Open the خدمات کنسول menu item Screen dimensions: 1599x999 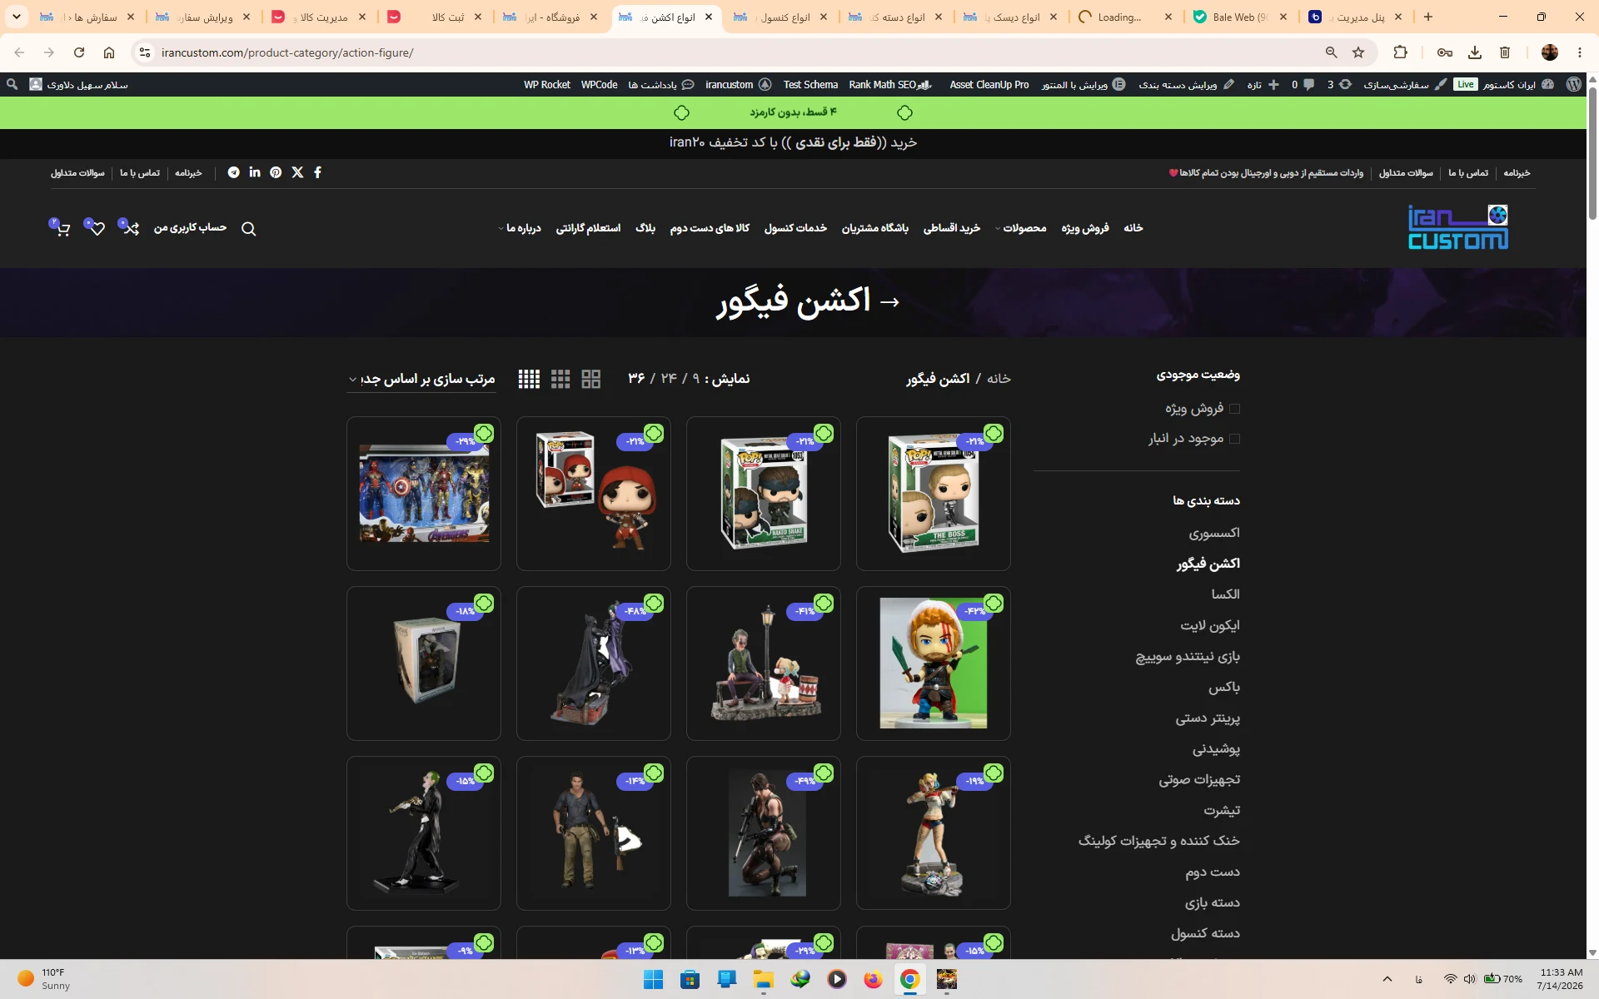coord(795,228)
